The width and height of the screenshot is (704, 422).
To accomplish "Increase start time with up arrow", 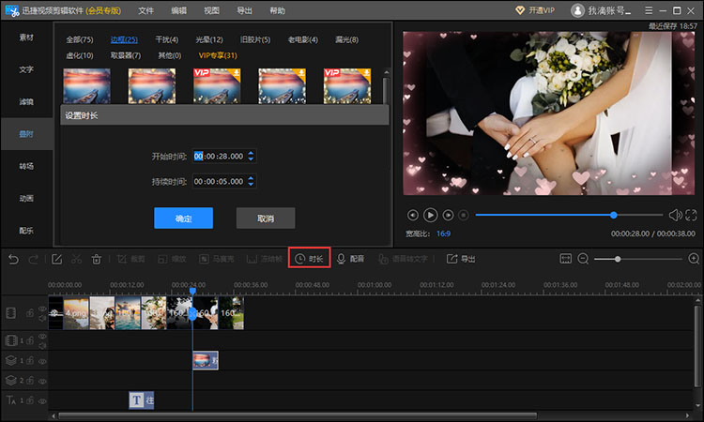I will tap(251, 153).
